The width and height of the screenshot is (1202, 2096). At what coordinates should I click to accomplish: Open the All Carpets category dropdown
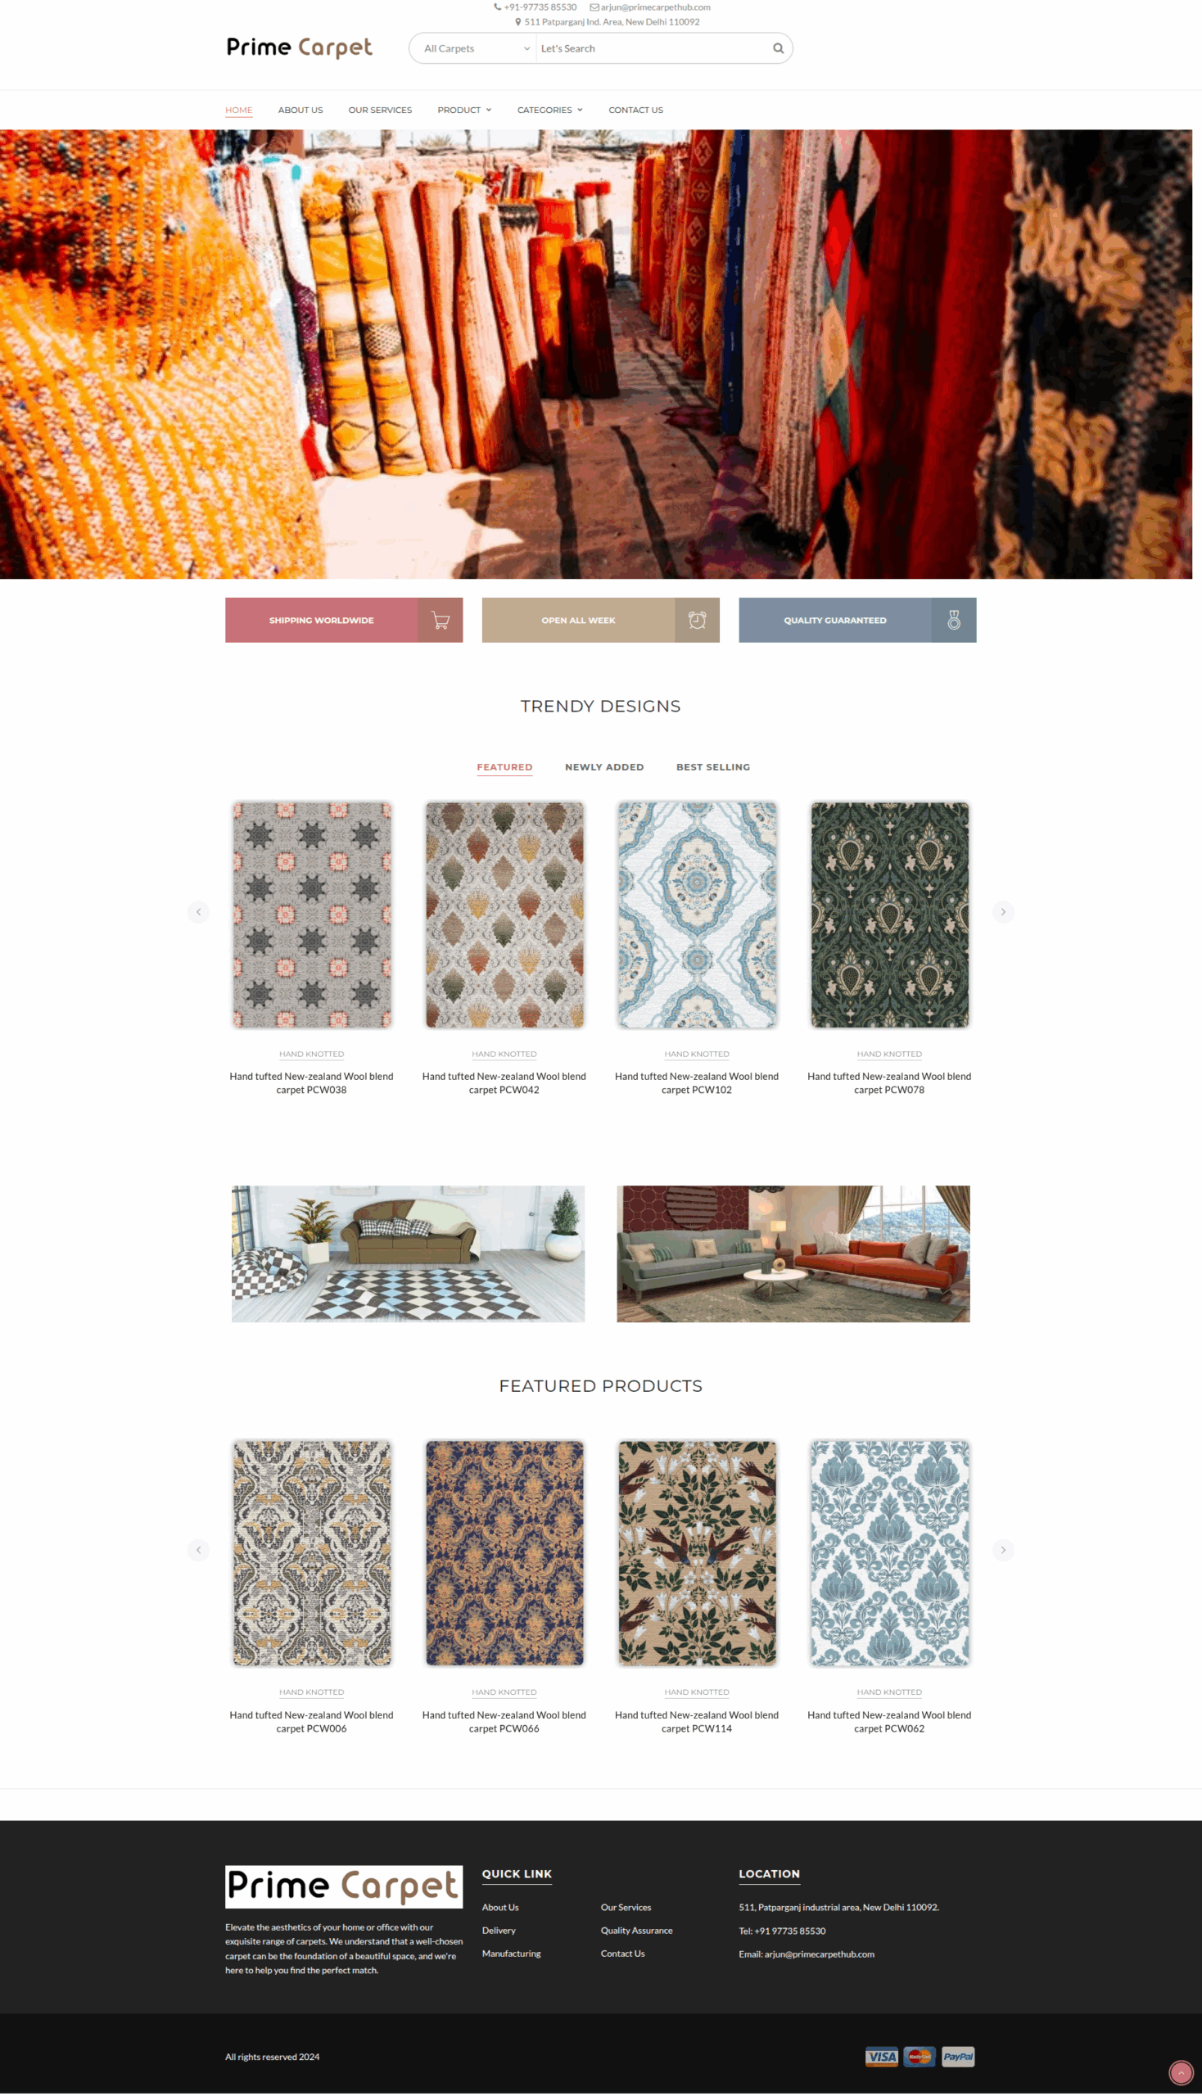pos(477,48)
